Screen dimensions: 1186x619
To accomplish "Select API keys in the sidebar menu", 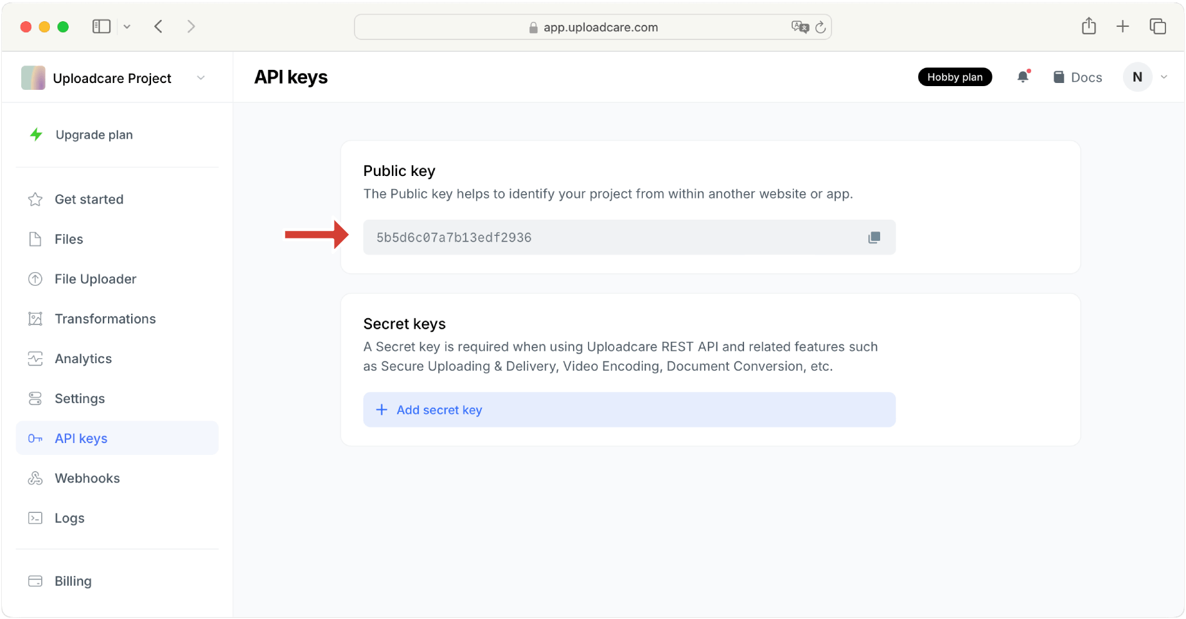I will click(81, 437).
